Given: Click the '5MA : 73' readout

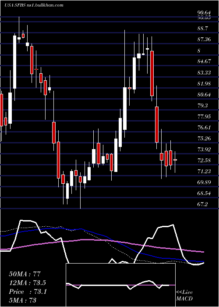Looking at the screenshot, I should pos(23,300).
